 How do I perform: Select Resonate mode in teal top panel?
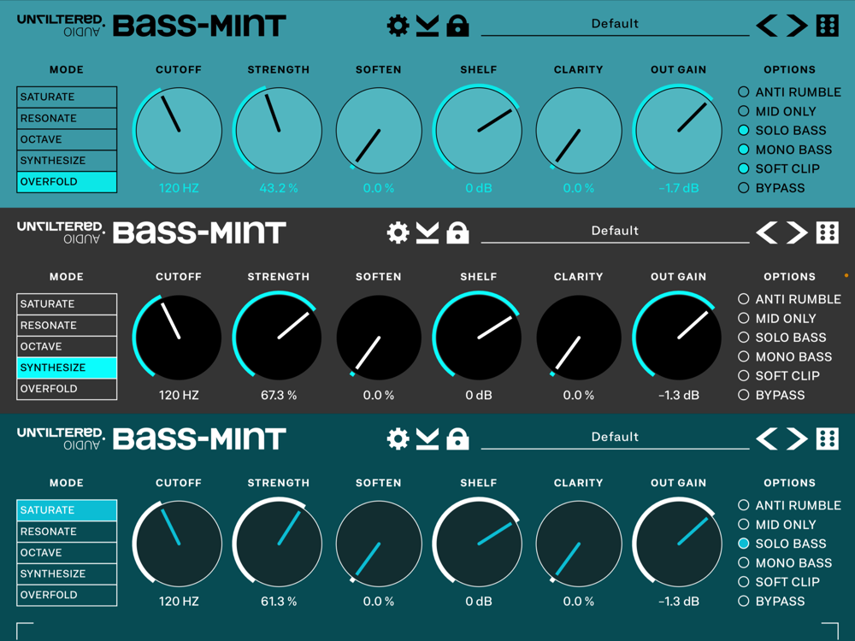[67, 118]
